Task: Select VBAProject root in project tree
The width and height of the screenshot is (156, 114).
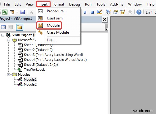Action: tap(24, 35)
